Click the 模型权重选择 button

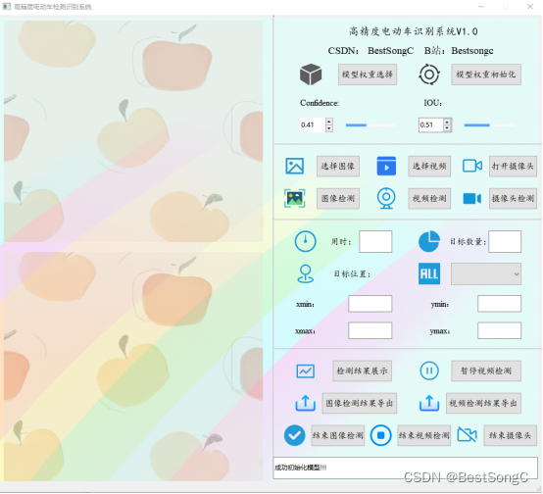pos(368,74)
